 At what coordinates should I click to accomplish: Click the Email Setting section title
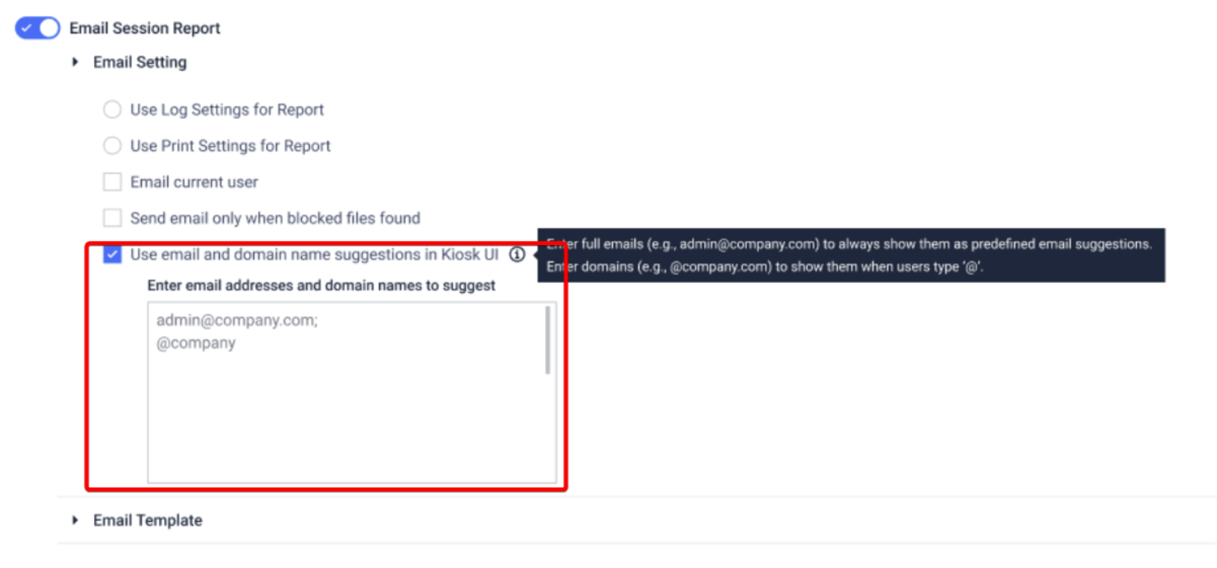pyautogui.click(x=140, y=62)
